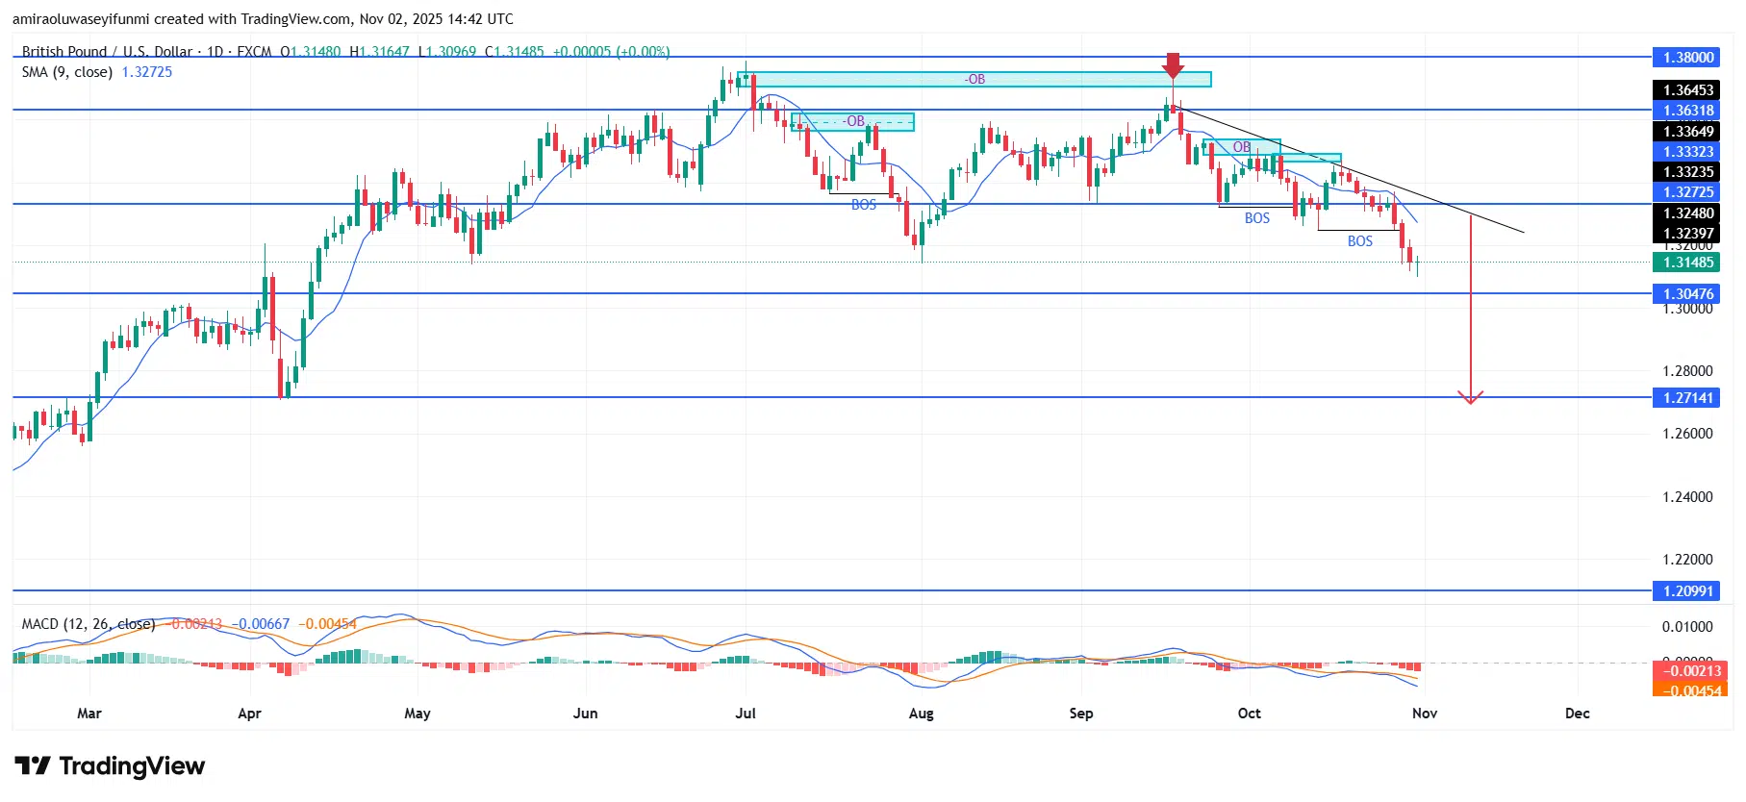Click the 1.30476 support level label
Viewport: 1746px width, 802px height.
1688,294
